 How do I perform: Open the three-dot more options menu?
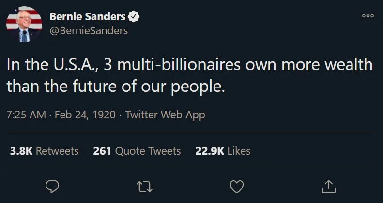[x=368, y=15]
